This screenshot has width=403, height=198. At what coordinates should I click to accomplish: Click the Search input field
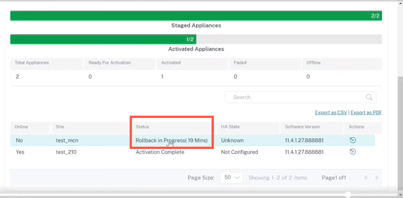click(x=300, y=97)
